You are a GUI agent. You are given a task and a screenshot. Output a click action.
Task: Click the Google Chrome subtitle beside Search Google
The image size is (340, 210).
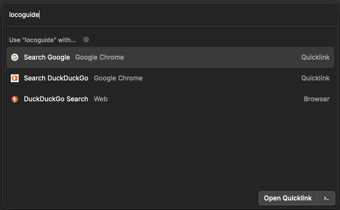[x=99, y=57]
